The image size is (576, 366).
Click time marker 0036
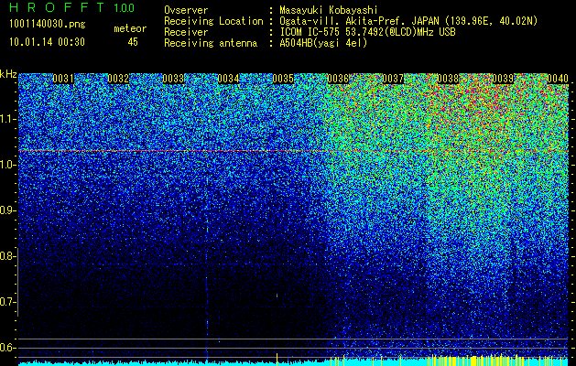(338, 79)
